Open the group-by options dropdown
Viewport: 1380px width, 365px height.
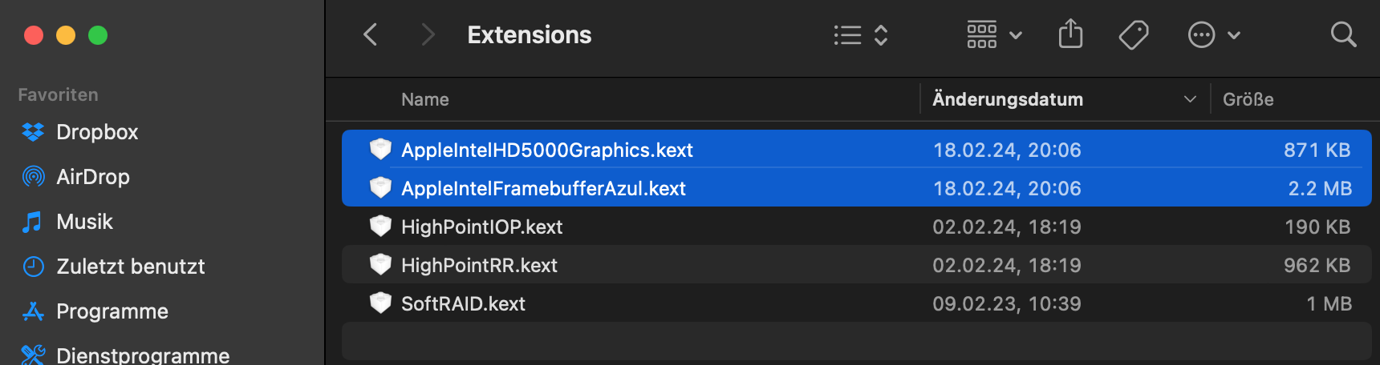[994, 35]
